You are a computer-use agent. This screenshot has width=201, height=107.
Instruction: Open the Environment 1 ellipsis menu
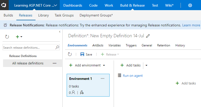103,79
